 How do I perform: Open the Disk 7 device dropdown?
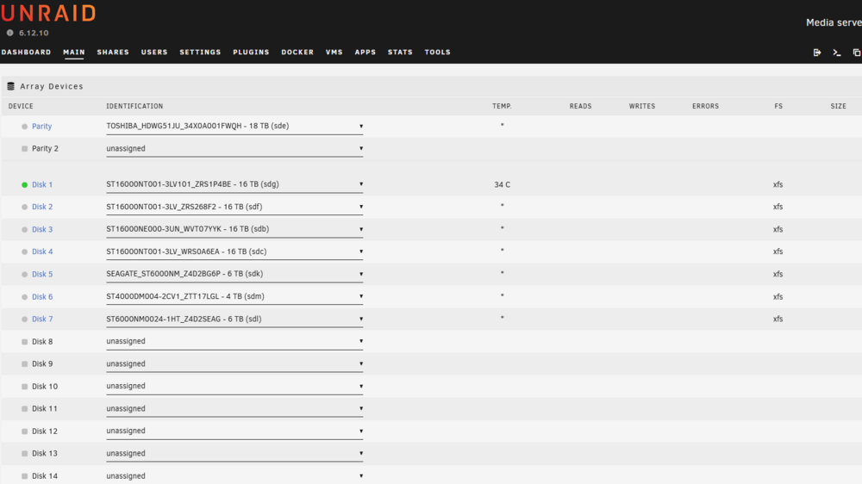pyautogui.click(x=234, y=320)
